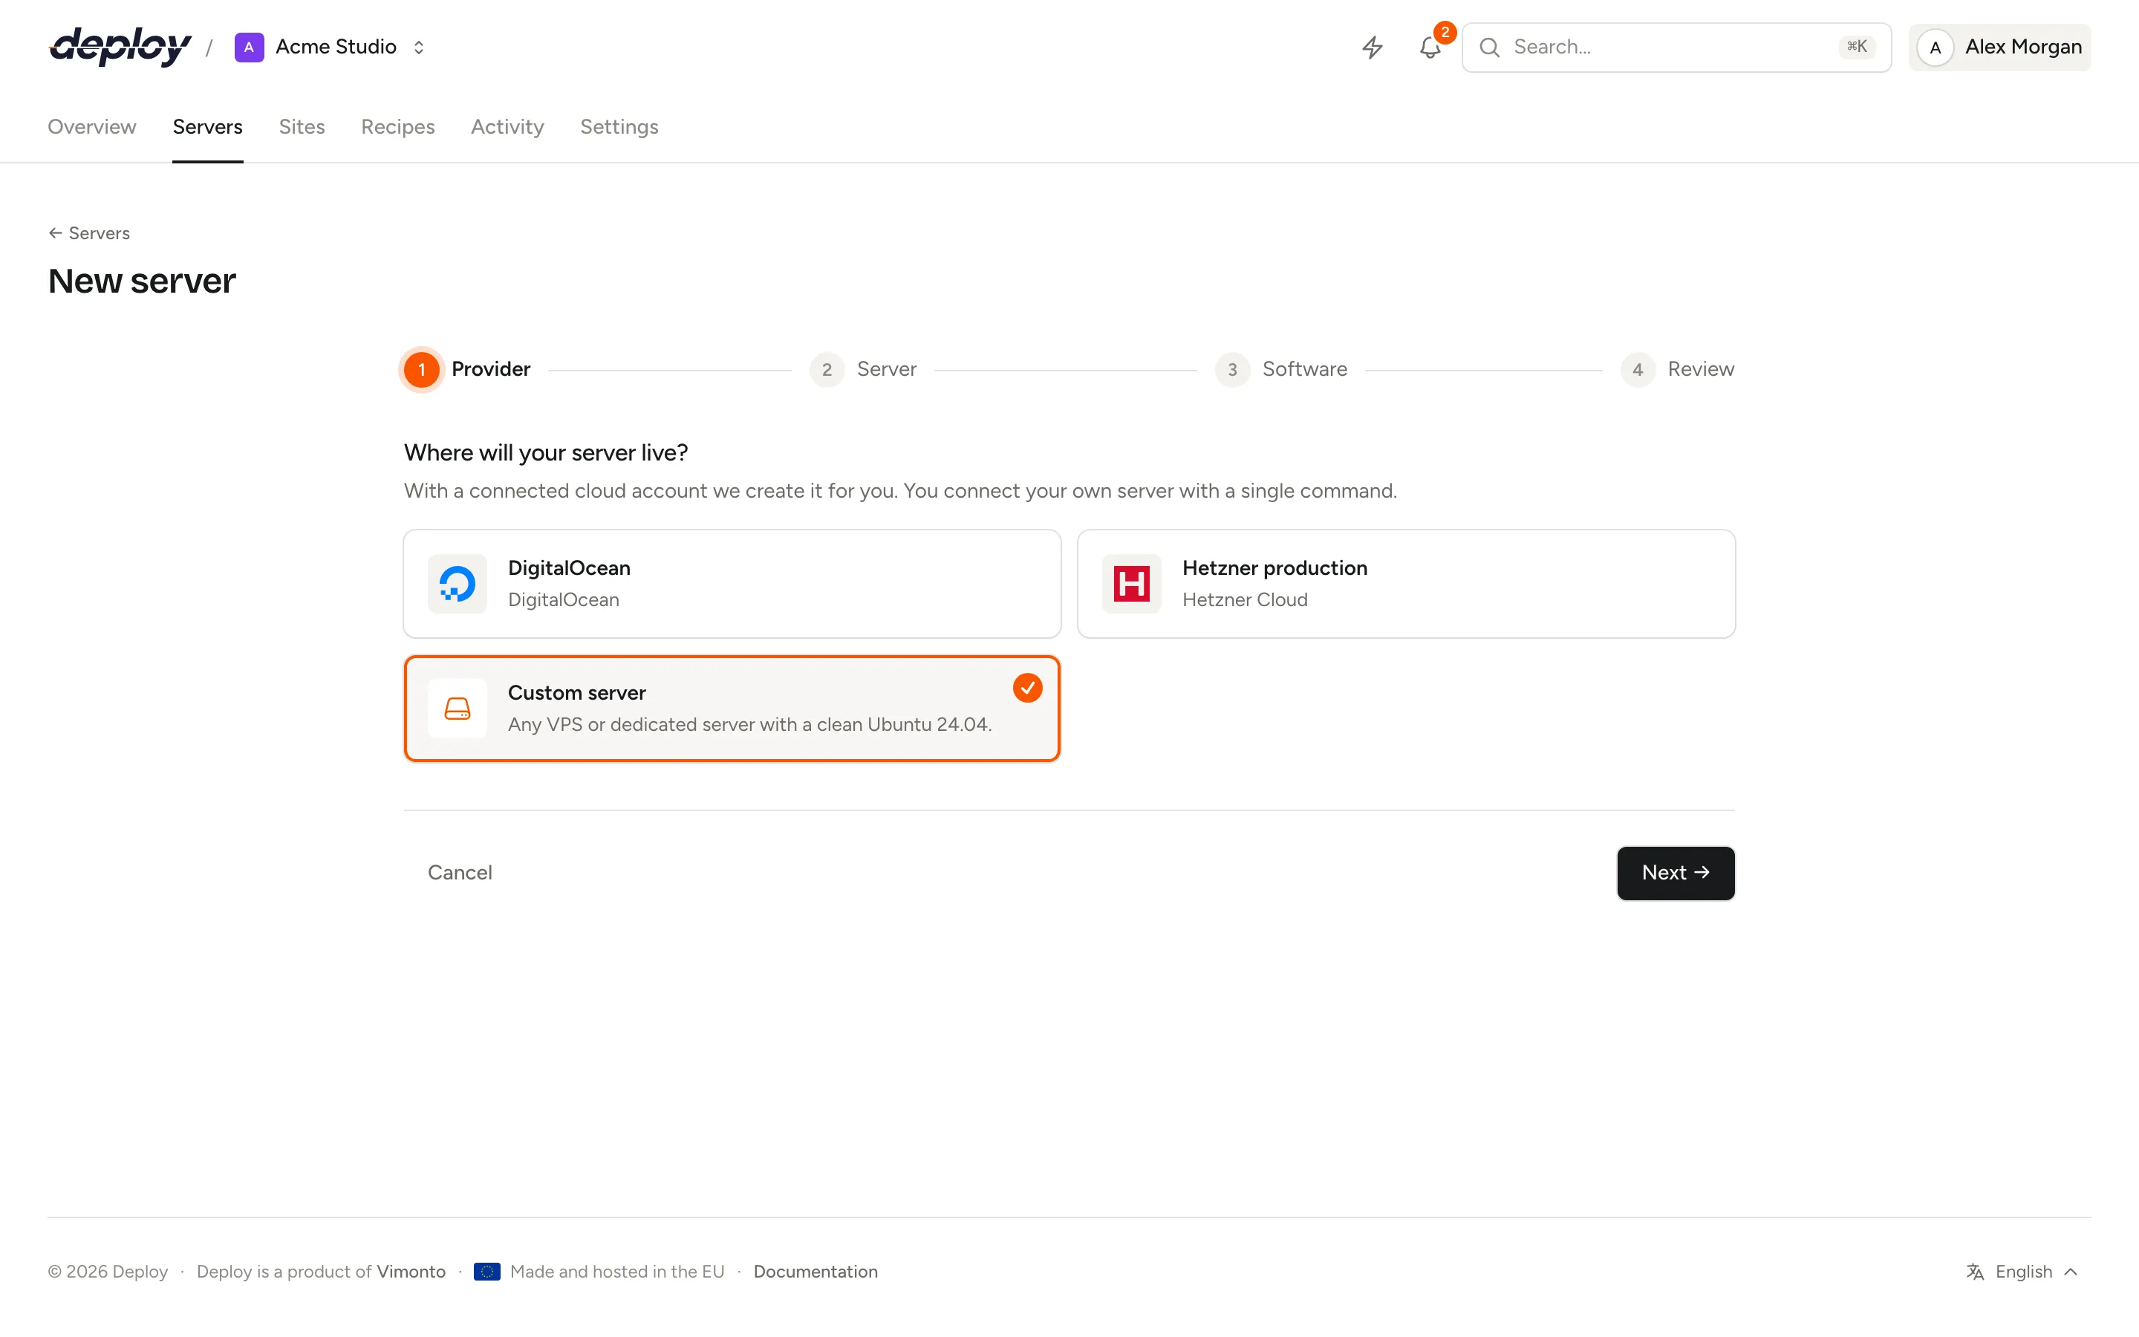Viewport: 2139px width, 1337px height.
Task: Open the notifications bell
Action: (x=1430, y=47)
